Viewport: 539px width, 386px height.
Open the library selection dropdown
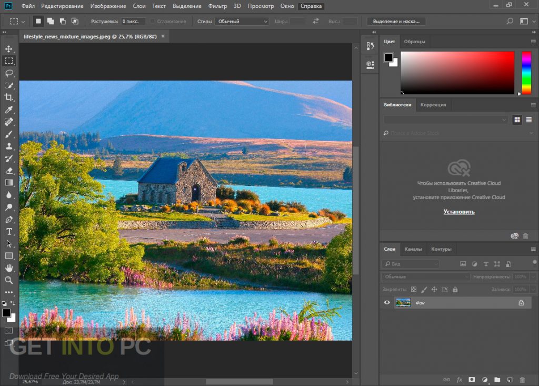pos(445,120)
